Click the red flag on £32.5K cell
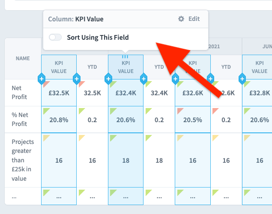The width and height of the screenshot is (272, 214). [47, 84]
